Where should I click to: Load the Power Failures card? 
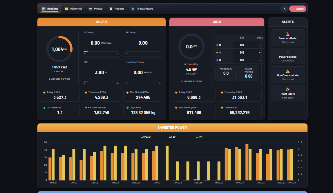(x=287, y=56)
